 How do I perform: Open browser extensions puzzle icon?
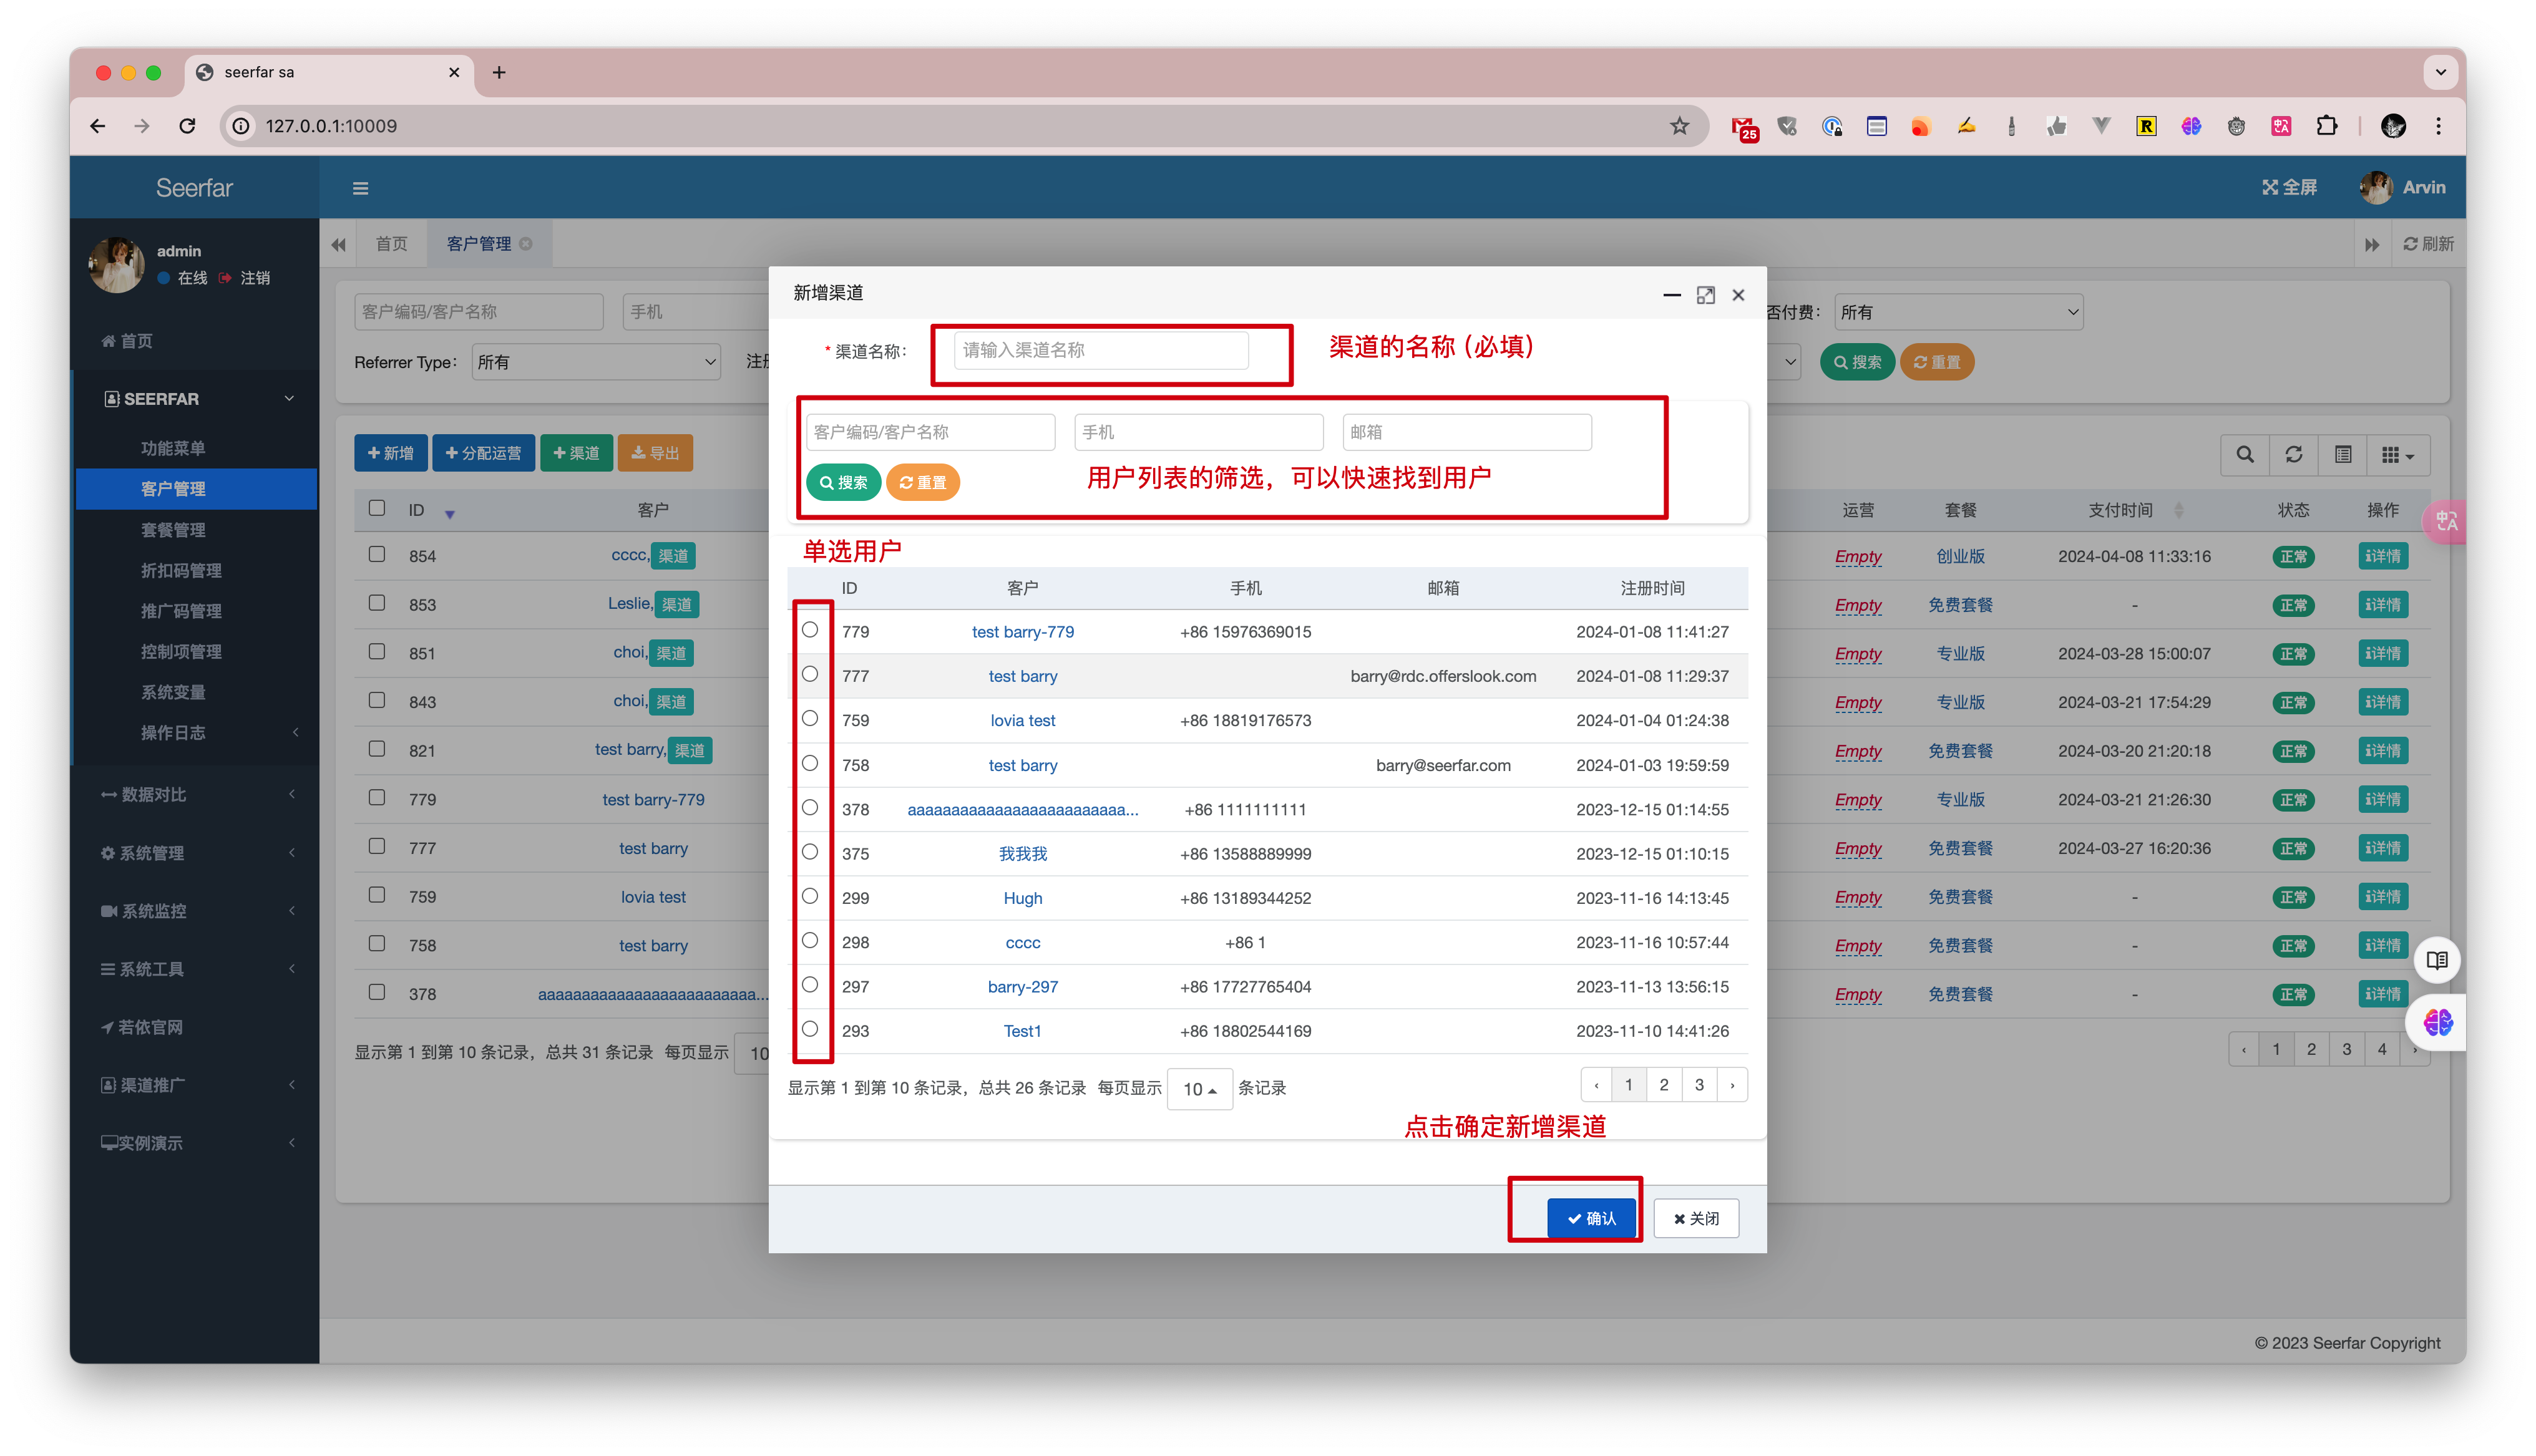click(2326, 126)
